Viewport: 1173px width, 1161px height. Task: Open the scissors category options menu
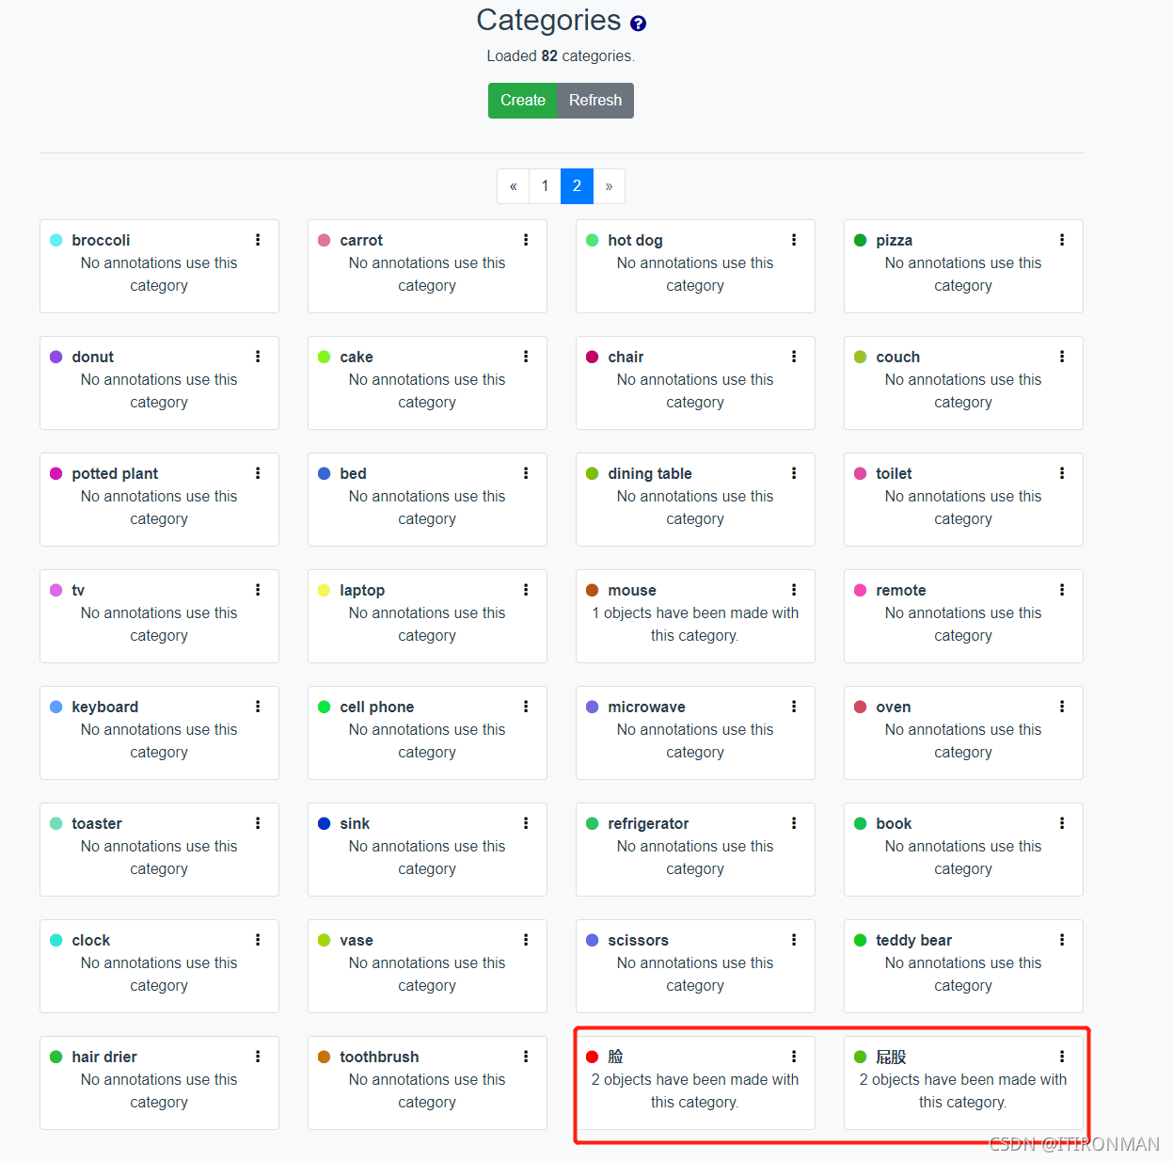click(794, 940)
